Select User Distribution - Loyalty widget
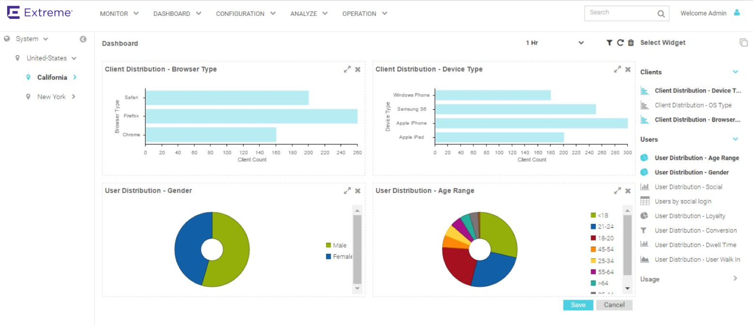 coord(690,216)
